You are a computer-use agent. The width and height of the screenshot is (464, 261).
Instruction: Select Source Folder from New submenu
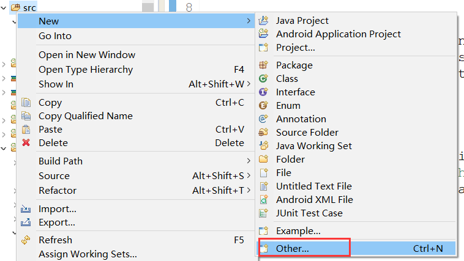click(307, 133)
